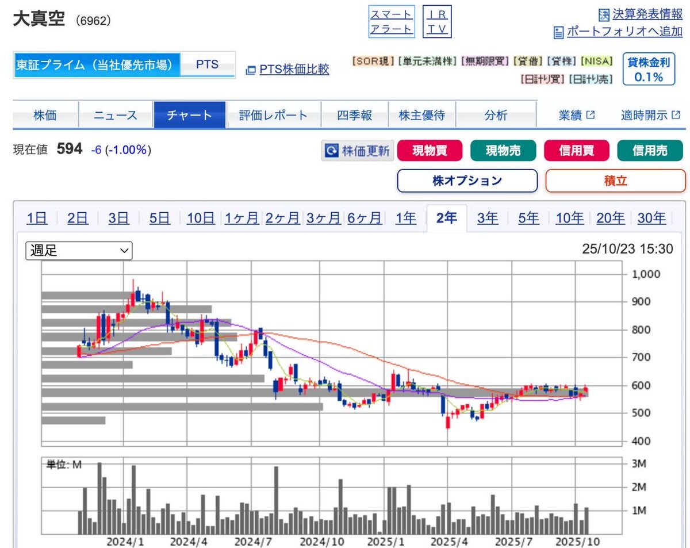Image resolution: width=690 pixels, height=548 pixels.
Task: Select the 30年 chart period
Action: [x=651, y=218]
